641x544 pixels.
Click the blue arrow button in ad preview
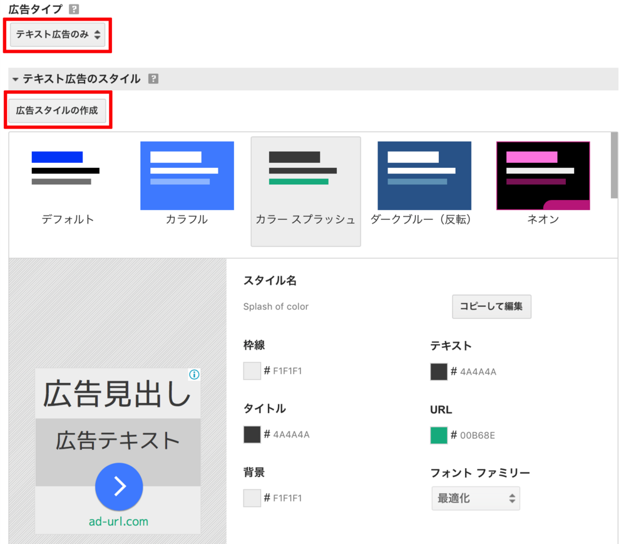(x=119, y=486)
